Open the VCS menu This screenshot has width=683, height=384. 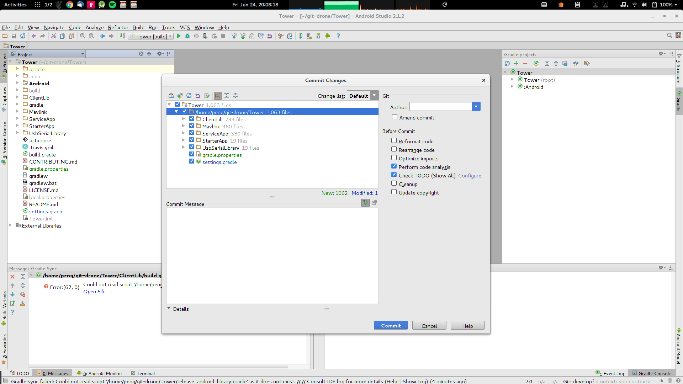point(185,27)
